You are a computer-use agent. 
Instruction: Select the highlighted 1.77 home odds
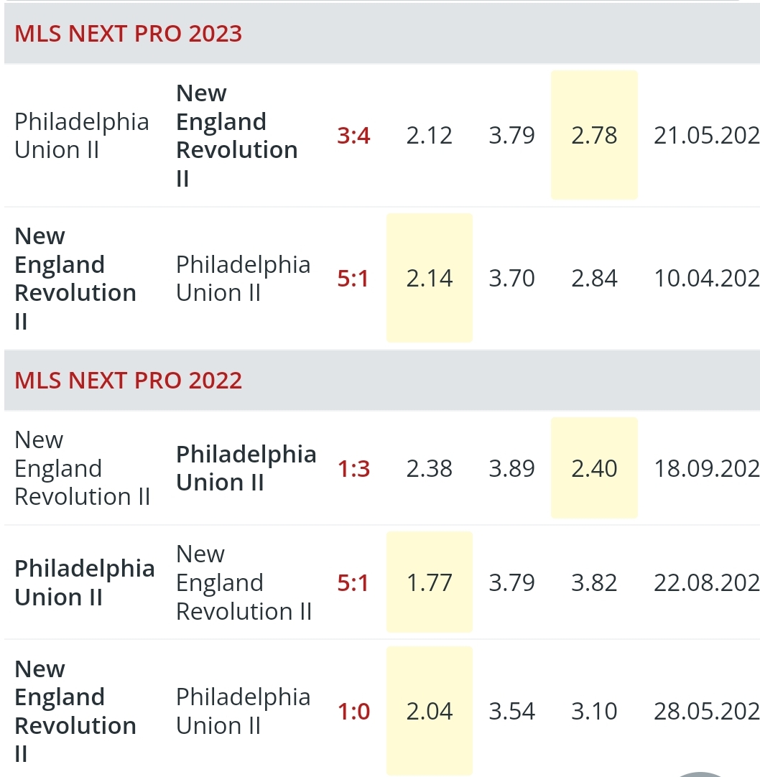click(430, 582)
